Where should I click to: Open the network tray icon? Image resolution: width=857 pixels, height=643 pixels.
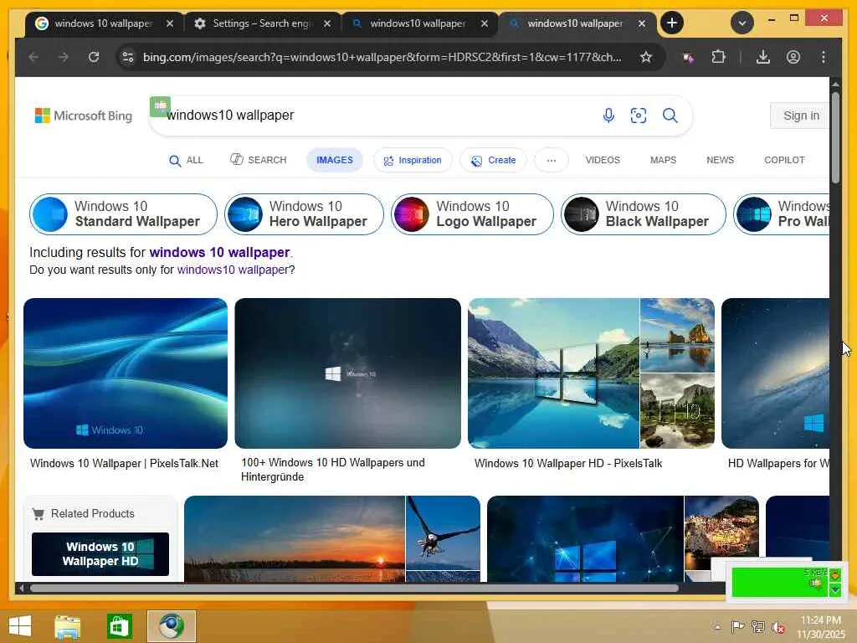click(758, 626)
